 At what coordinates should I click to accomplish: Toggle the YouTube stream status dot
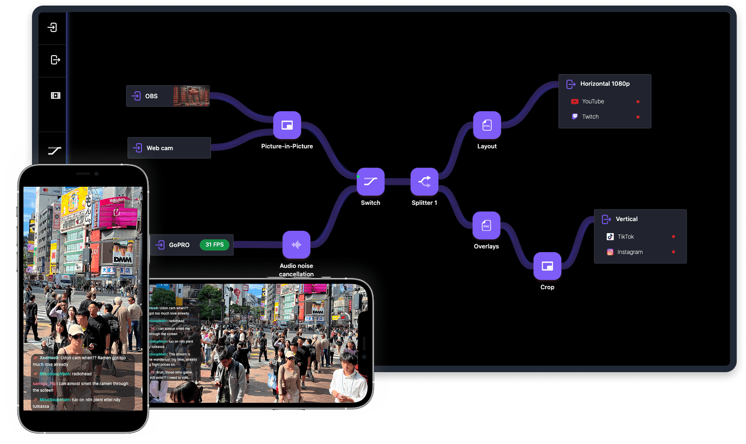coord(638,101)
